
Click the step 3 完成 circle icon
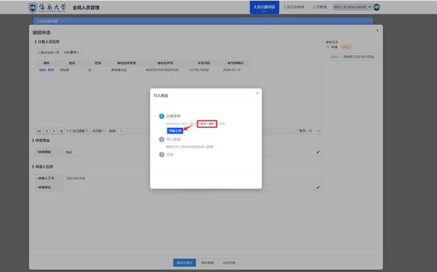(x=161, y=154)
